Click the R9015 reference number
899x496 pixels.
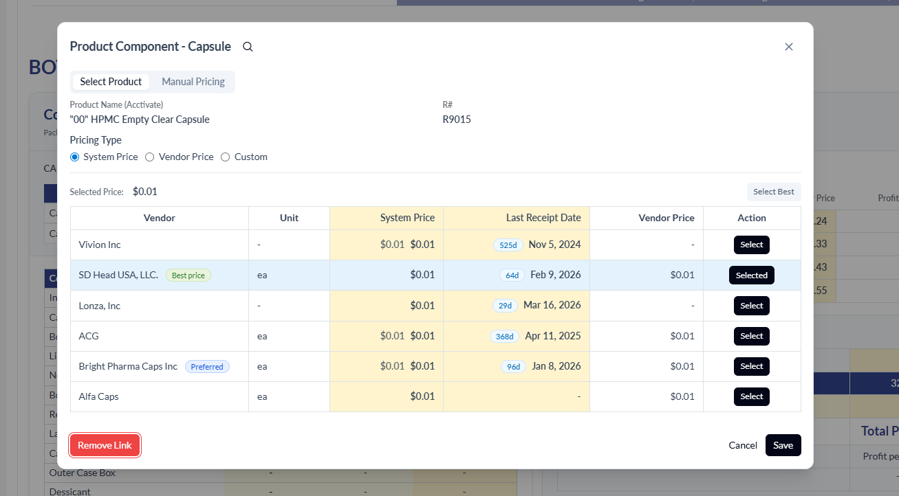(457, 120)
